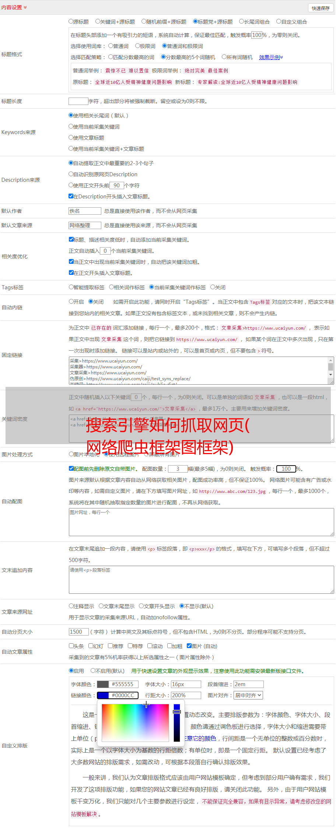
Task: Select 文章开头显示 option
Action: [x=141, y=606]
